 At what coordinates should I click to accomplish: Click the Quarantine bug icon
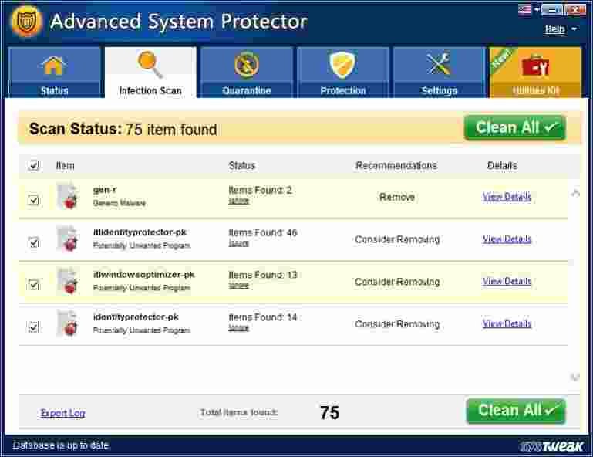coord(247,64)
